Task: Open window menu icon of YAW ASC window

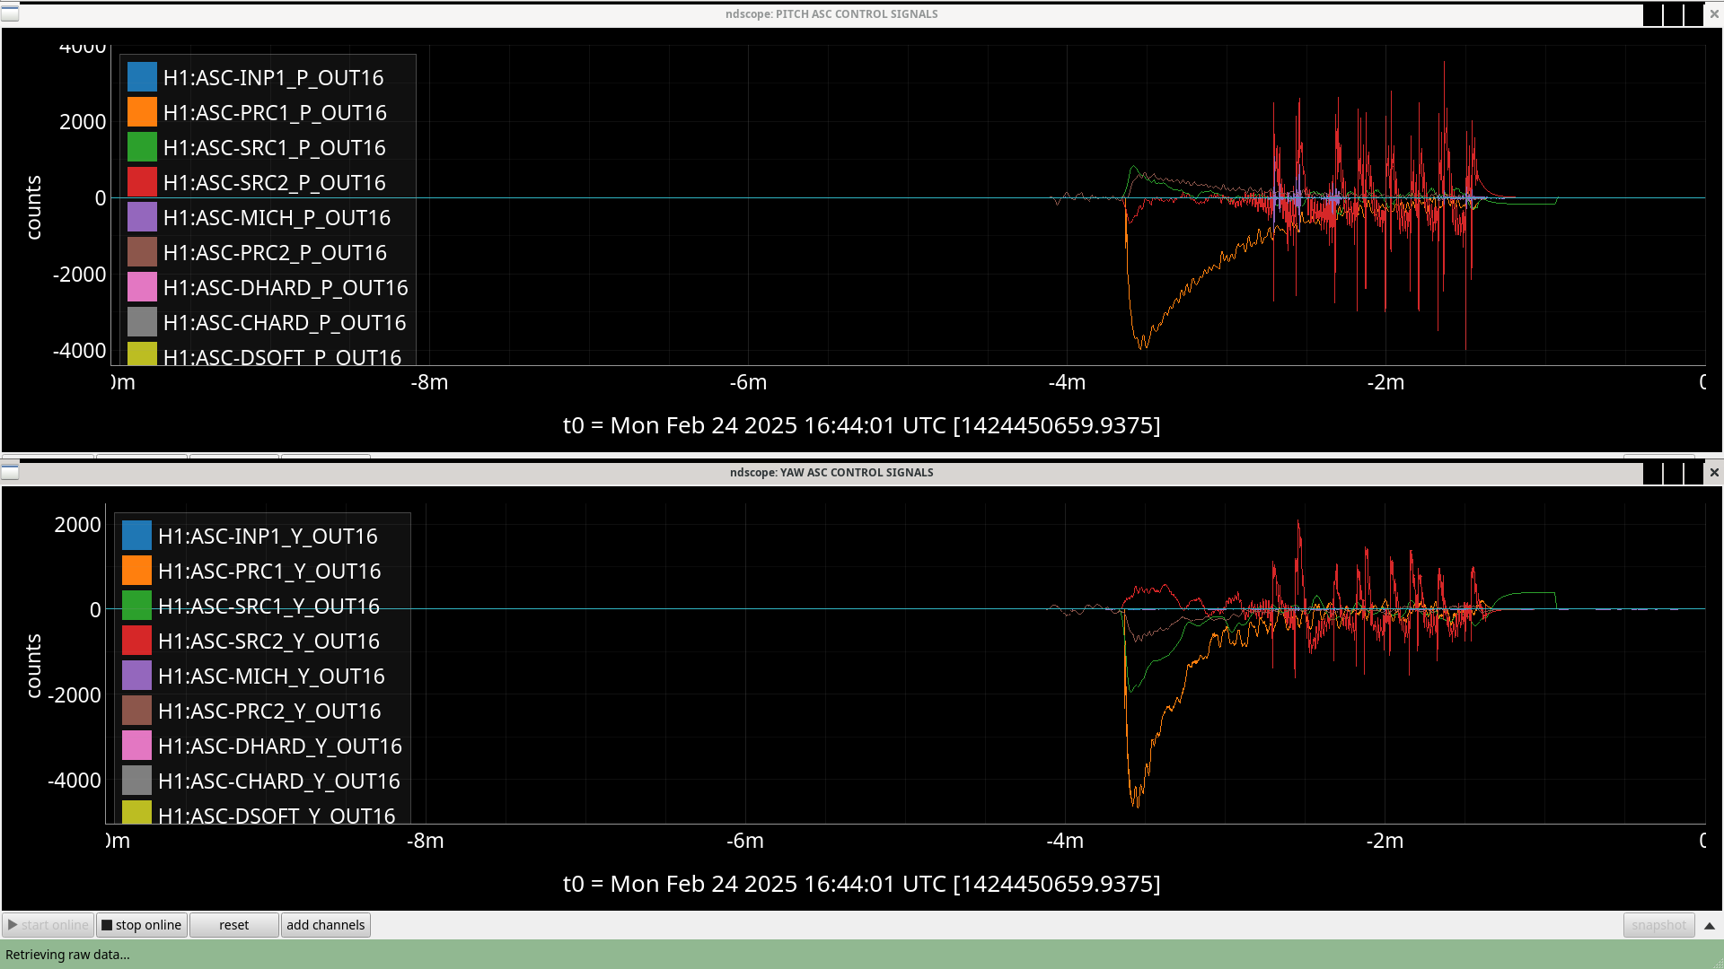Action: click(x=10, y=472)
